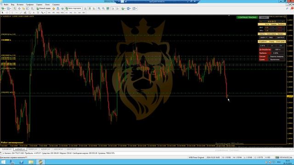Switch to the EURJPY,H1 chart tab
The width and height of the screenshot is (294, 165).
(33, 149)
